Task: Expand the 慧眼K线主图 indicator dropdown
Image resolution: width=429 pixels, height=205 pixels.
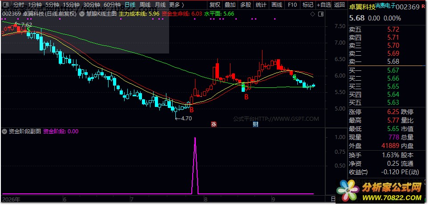Action: (x=81, y=13)
